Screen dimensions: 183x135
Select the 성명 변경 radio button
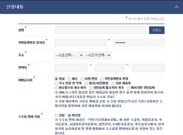tap(82, 79)
